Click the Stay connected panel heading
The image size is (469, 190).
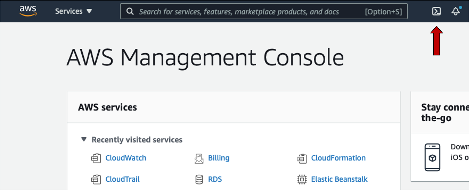(x=445, y=112)
